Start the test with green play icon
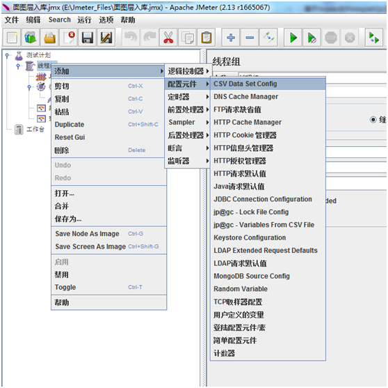Screen dimensions: 388x388 293,38
